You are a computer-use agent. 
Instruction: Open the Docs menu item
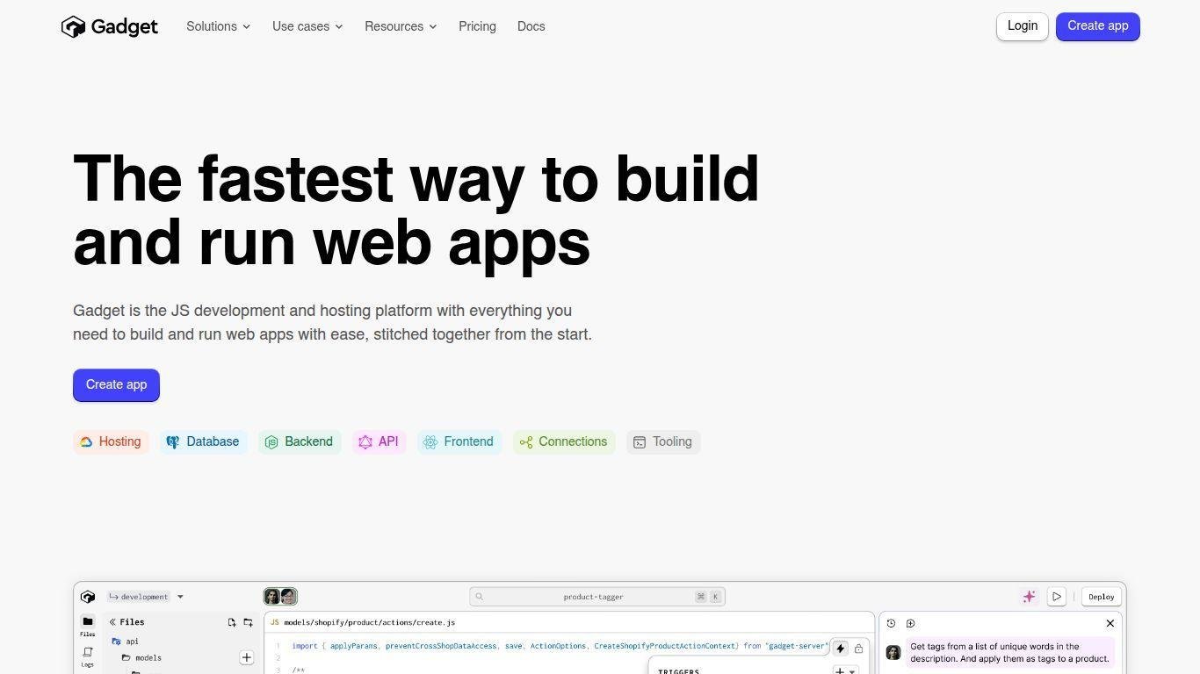[531, 26]
